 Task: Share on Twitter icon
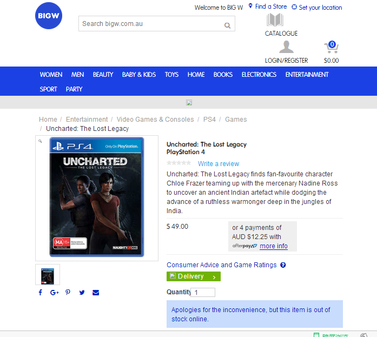tap(82, 293)
